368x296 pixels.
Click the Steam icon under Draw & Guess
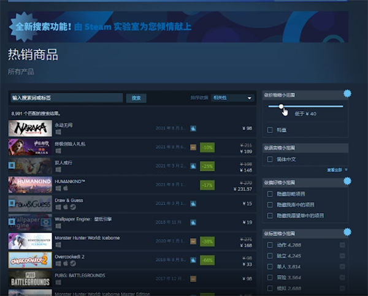pyautogui.click(x=73, y=207)
